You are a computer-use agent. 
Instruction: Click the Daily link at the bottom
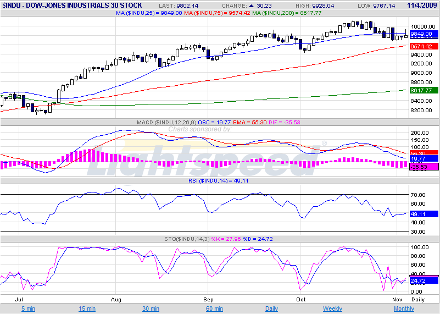click(x=271, y=309)
